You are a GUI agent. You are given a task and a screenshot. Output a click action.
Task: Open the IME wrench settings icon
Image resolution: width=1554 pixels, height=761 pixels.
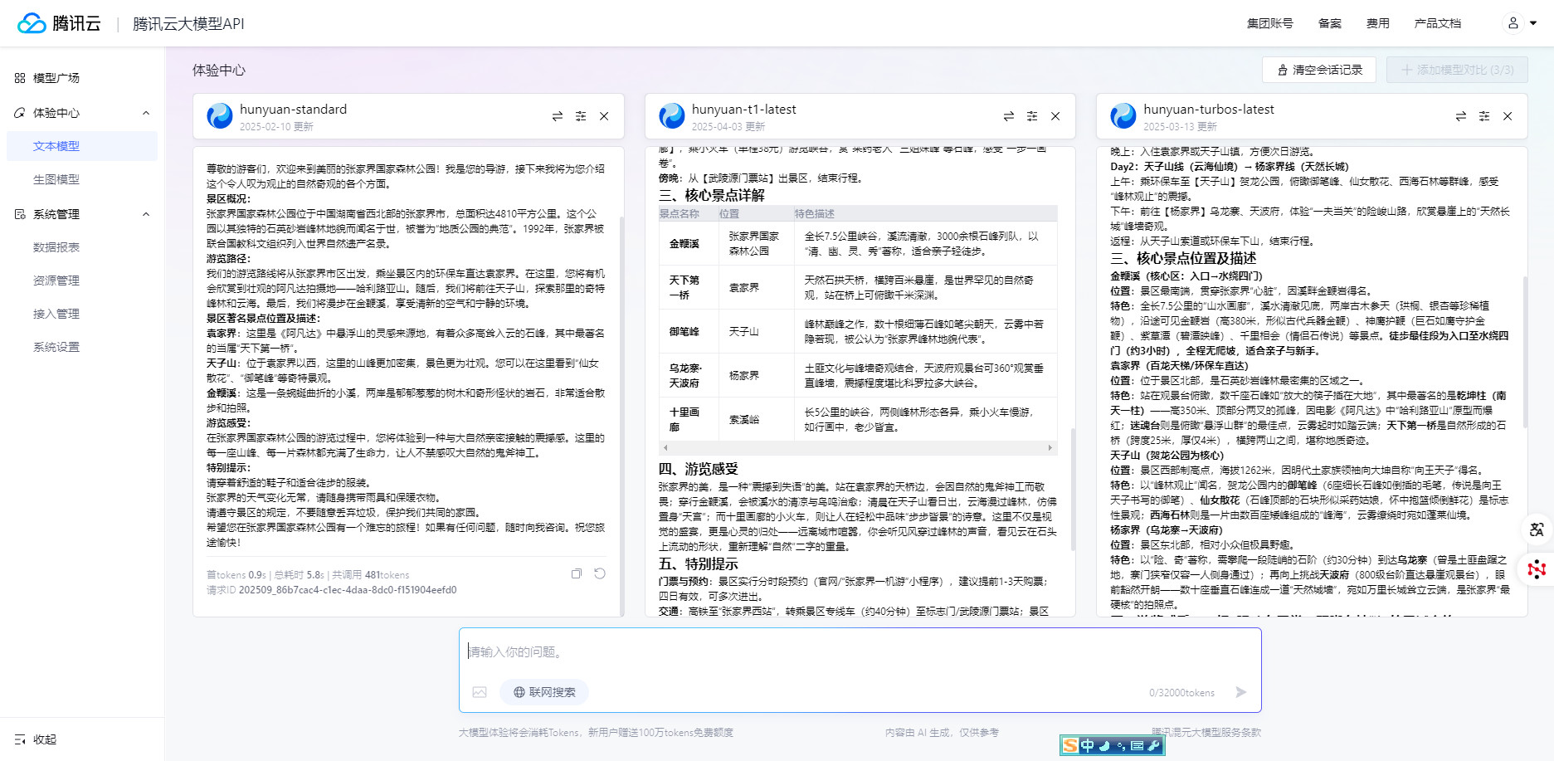pos(1154,745)
